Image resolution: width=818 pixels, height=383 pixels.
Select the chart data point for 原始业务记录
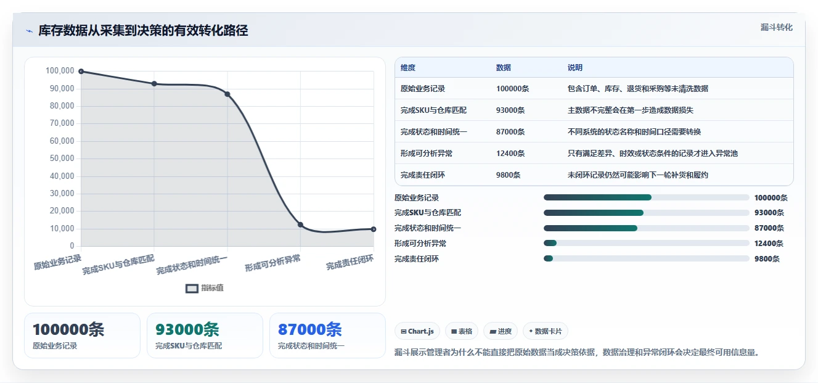click(81, 72)
